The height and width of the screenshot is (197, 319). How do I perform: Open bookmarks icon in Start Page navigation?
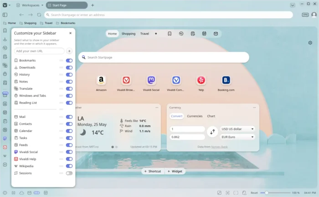coord(170,34)
